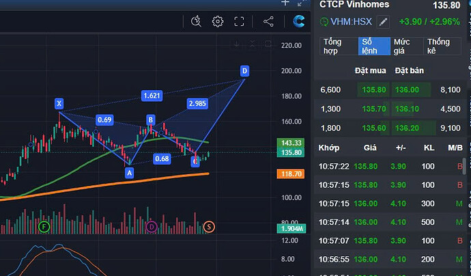
Task: Click the blue C logo icon
Action: [299, 21]
